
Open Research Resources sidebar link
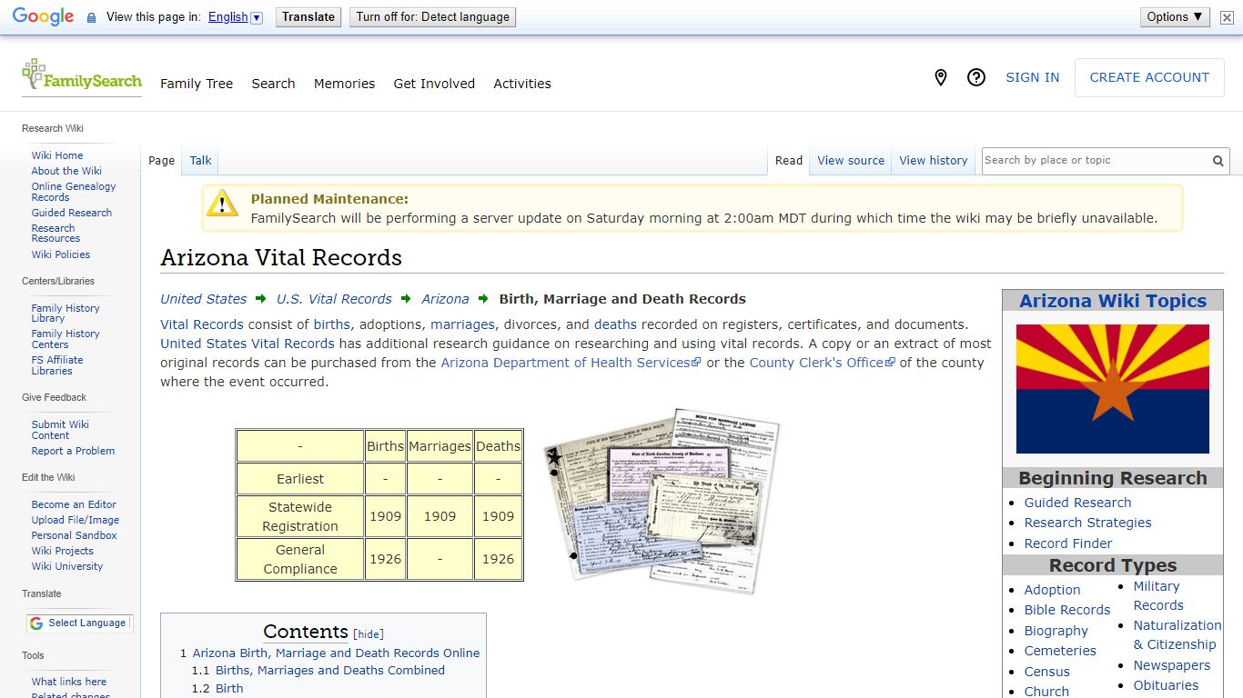click(x=56, y=234)
